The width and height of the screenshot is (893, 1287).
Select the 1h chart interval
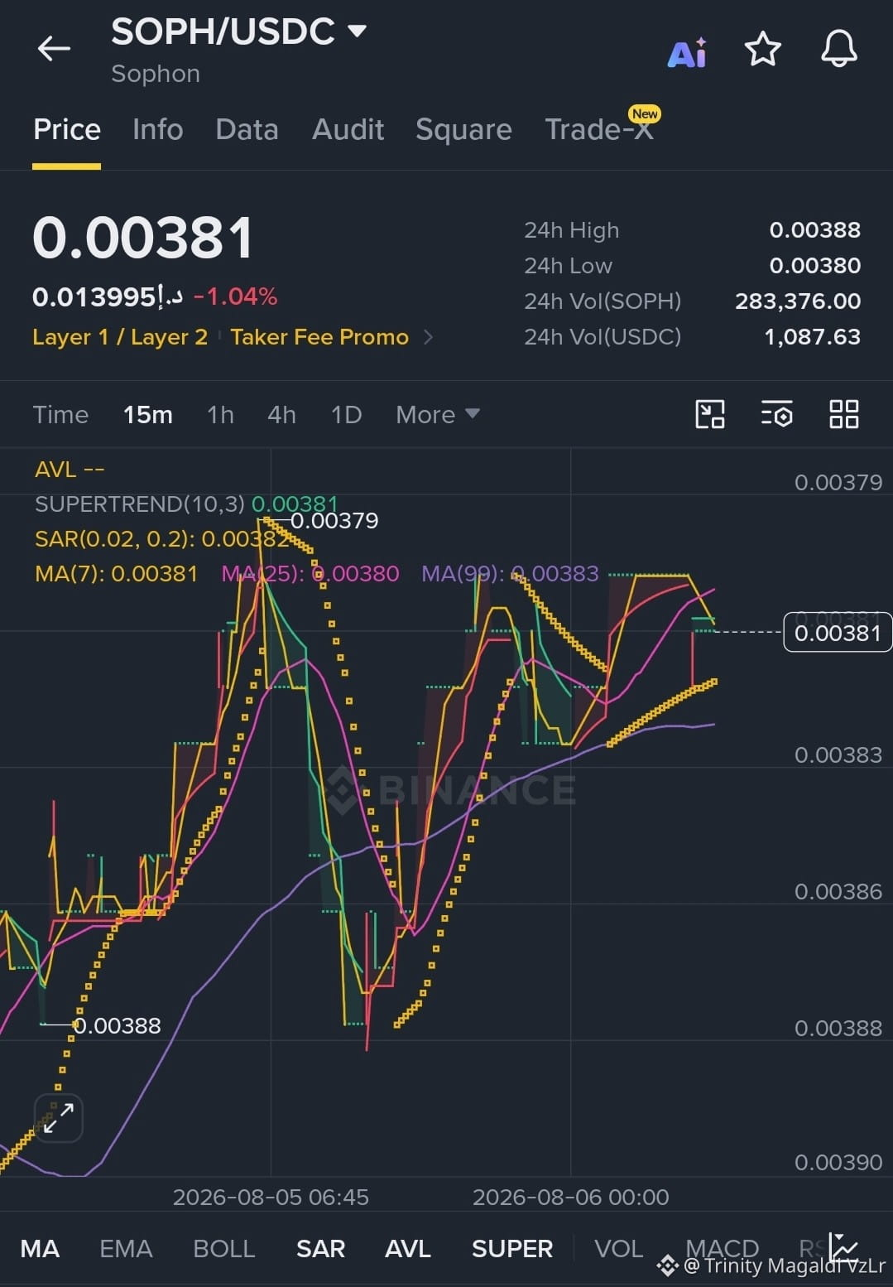[x=220, y=414]
